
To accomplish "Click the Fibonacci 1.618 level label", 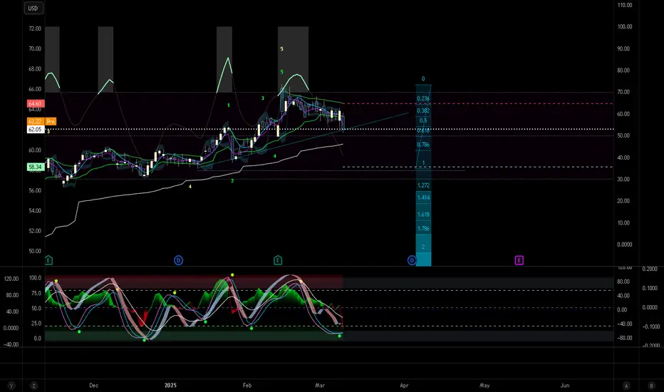I will [x=423, y=215].
